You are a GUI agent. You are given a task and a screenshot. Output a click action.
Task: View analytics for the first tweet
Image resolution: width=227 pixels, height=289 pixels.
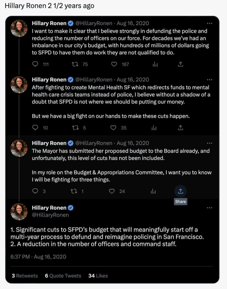[155, 64]
